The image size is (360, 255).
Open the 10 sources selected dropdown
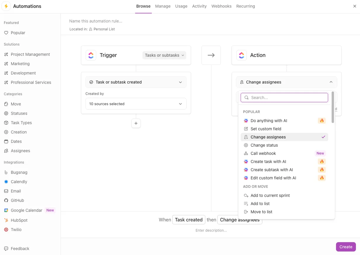(x=136, y=104)
